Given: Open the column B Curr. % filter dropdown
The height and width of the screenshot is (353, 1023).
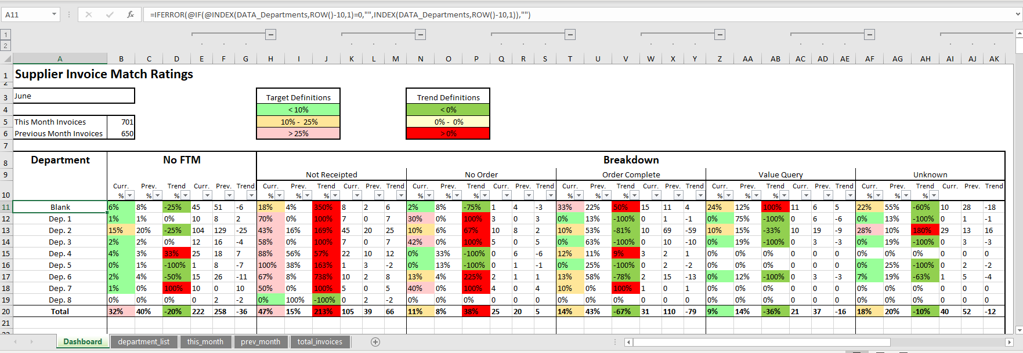Looking at the screenshot, I should point(129,195).
